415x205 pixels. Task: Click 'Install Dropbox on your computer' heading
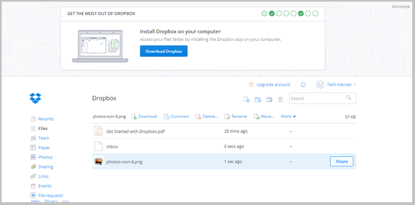tap(180, 32)
